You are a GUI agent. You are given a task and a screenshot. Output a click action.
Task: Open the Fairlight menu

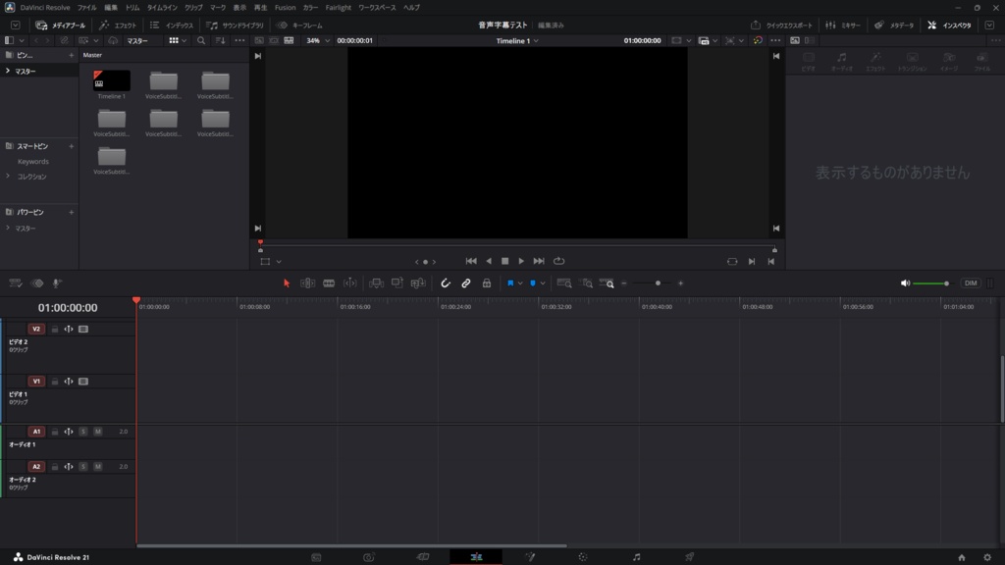[338, 8]
